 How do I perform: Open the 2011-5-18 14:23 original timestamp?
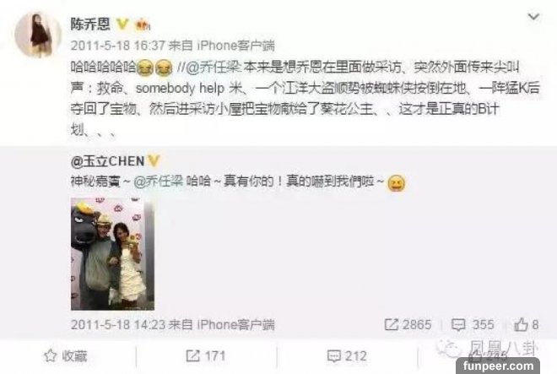(x=117, y=324)
